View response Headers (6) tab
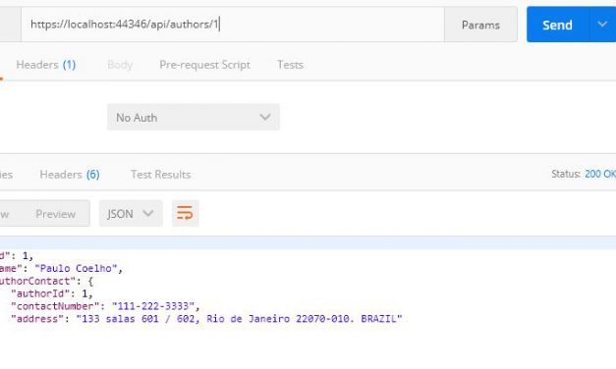The width and height of the screenshot is (616, 369). coord(70,175)
